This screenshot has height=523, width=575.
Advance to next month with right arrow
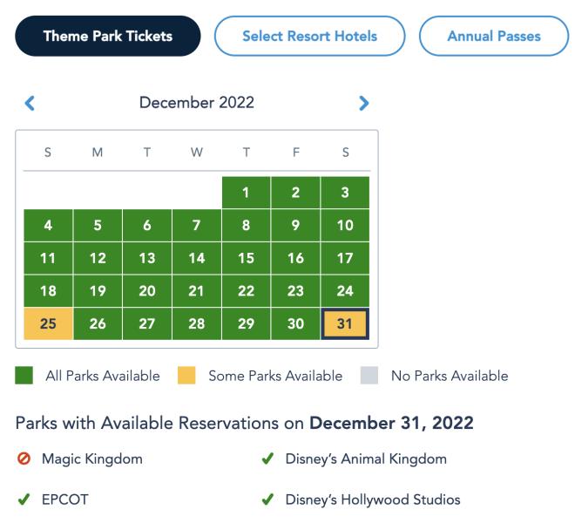pos(363,104)
